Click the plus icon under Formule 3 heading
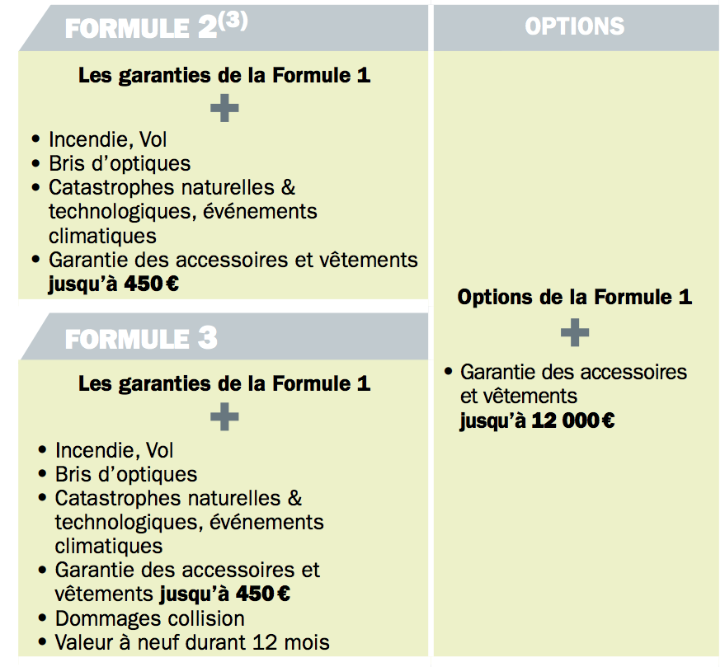Screen dimensions: 725x667 [x=224, y=416]
